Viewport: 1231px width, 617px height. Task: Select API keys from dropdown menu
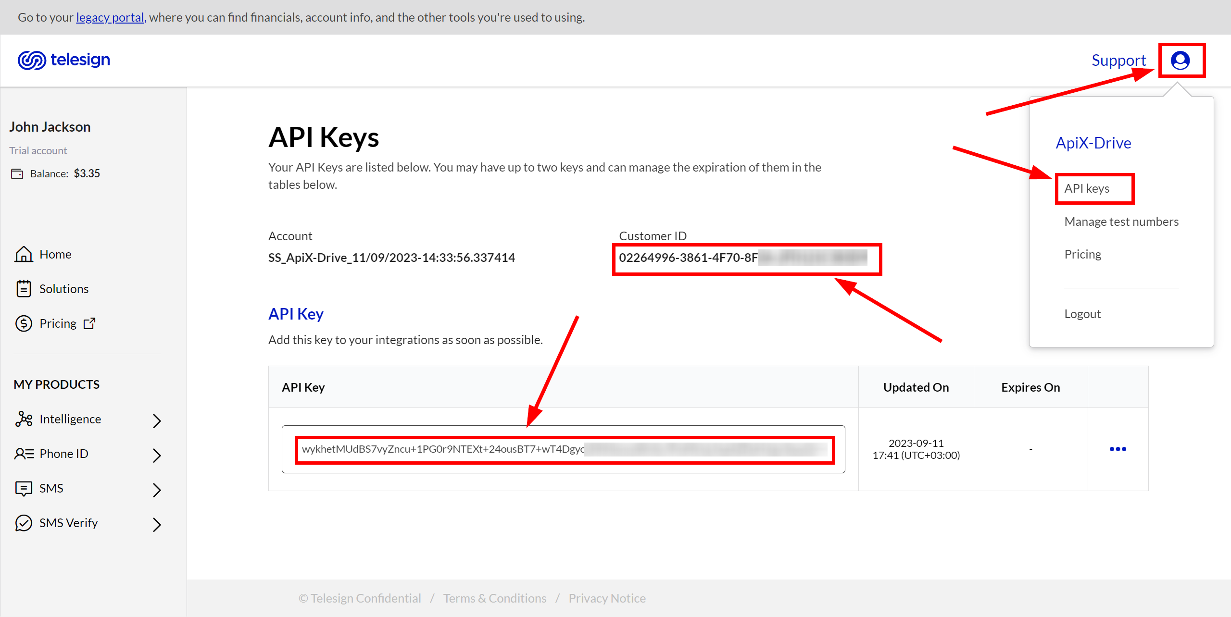[1089, 188]
